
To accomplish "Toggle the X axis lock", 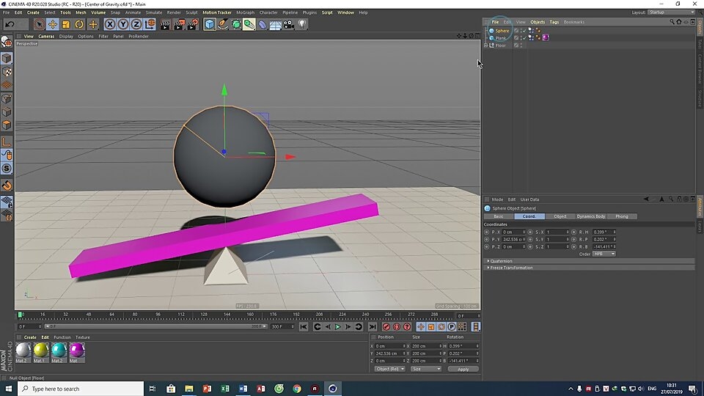I will [110, 24].
